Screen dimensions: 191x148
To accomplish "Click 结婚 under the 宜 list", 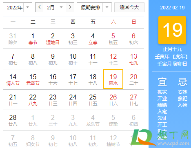I will 162,105.
